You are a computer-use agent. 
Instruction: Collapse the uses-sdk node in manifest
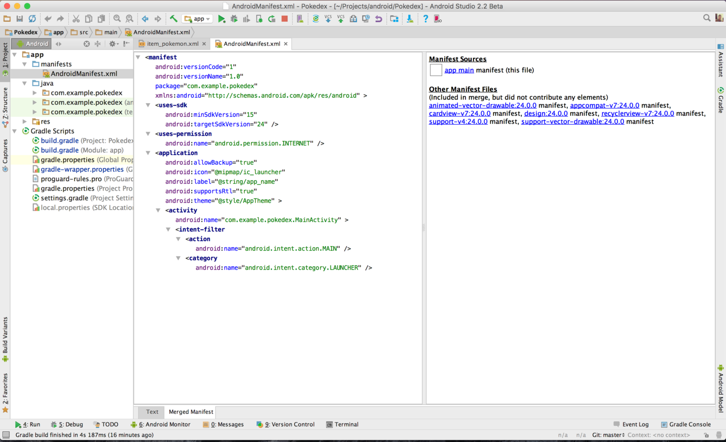pyautogui.click(x=148, y=105)
